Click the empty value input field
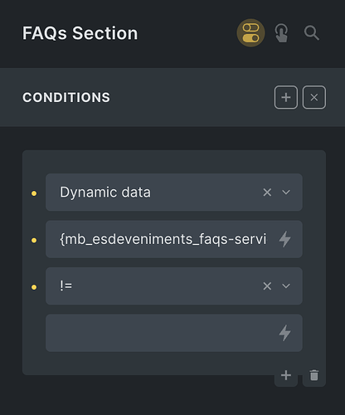Screen dimensions: 345x415 (x=174, y=333)
